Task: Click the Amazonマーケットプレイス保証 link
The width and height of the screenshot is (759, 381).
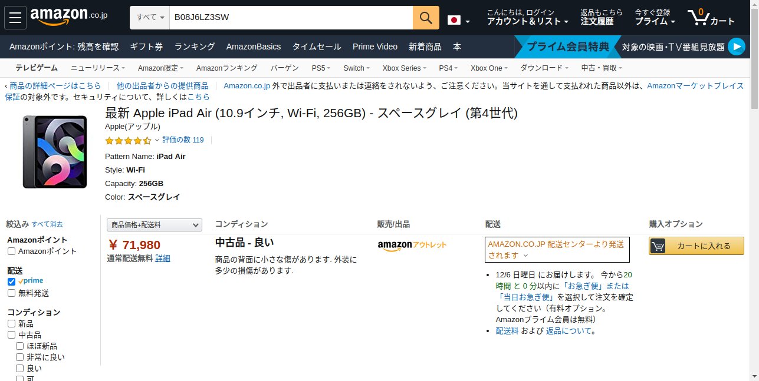Action: 695,86
